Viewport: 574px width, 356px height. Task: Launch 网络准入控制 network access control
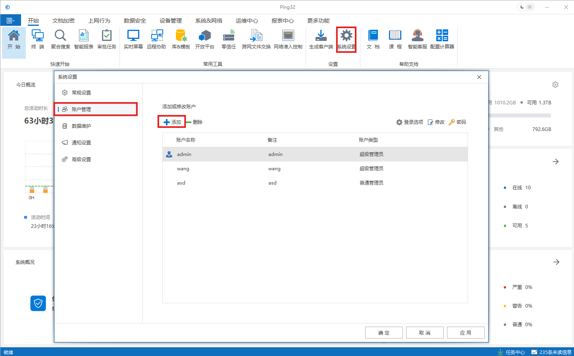coord(288,39)
